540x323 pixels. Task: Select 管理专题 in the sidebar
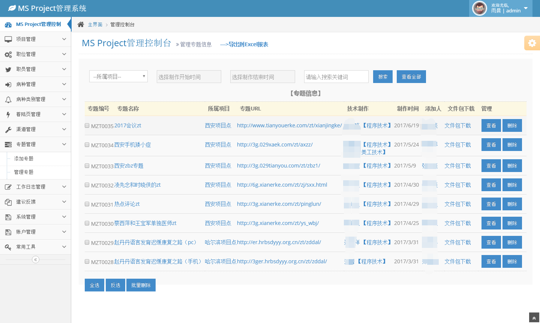point(24,172)
